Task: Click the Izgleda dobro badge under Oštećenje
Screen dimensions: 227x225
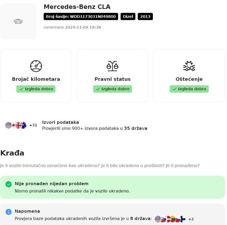Action: [x=189, y=89]
